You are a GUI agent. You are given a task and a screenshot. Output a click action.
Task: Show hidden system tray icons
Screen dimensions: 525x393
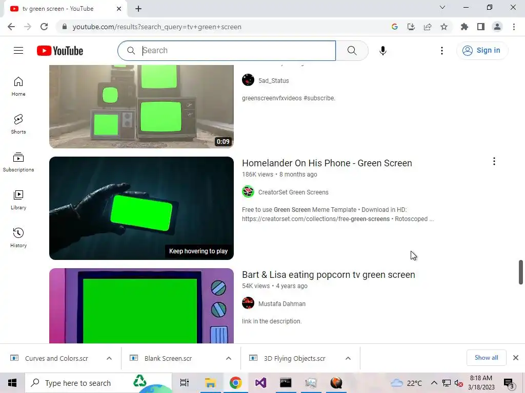pos(434,383)
